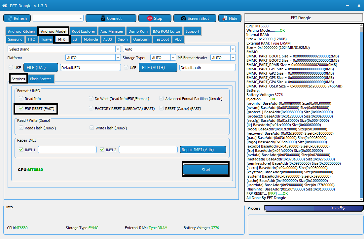The image size is (364, 239).
Task: Open the Root Explorer tab
Action: point(83,31)
